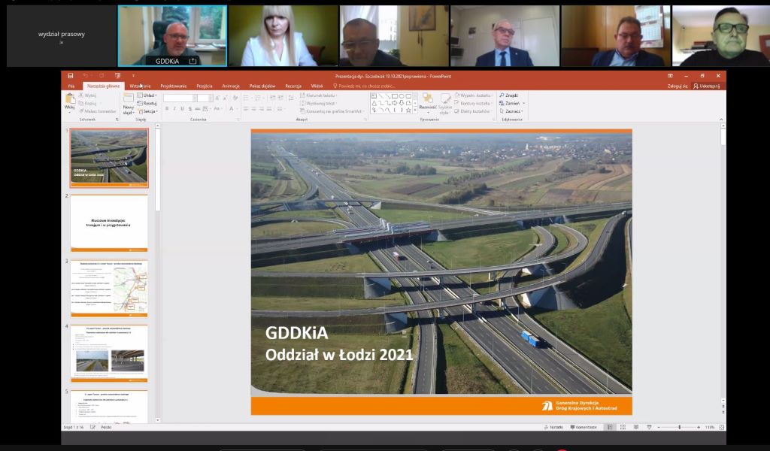Screen dimensions: 770x451
Task: Open the Przejścia (Transitions) tab
Action: (205, 86)
